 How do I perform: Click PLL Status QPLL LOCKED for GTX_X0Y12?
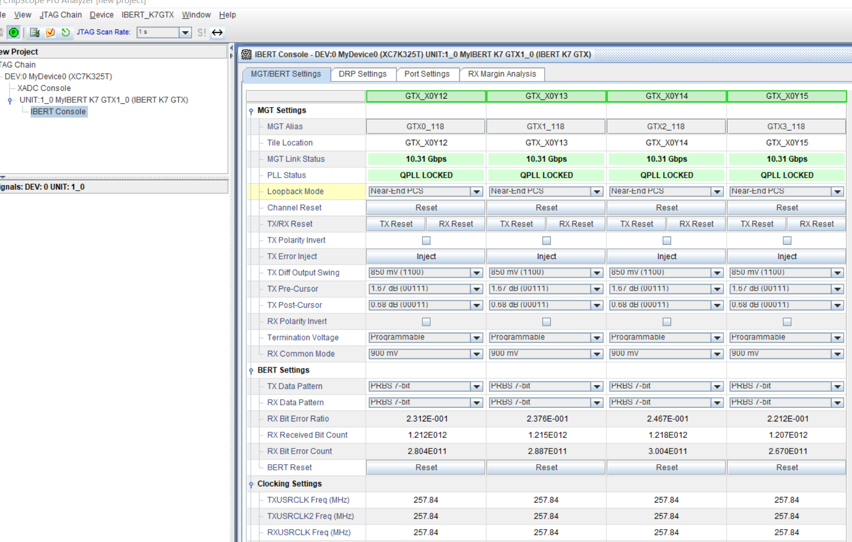pos(426,176)
